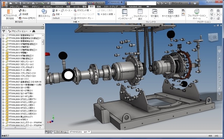Expand the PTYKMJ0022 ベアリングホルダ tree node
The image size is (224, 139).
coord(3,67)
